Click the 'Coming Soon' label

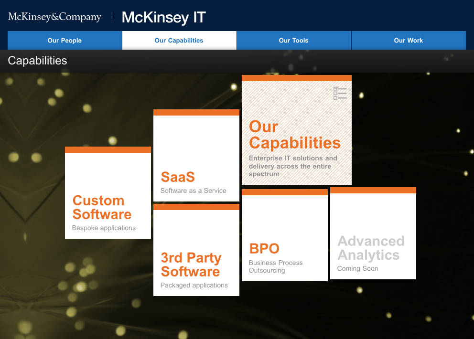357,269
